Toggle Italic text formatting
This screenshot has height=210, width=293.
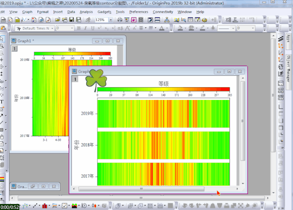(x=86, y=28)
